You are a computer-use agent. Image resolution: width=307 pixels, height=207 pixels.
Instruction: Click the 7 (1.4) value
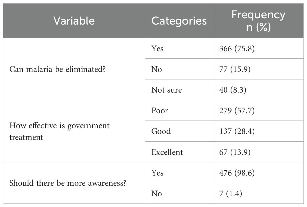(231, 194)
